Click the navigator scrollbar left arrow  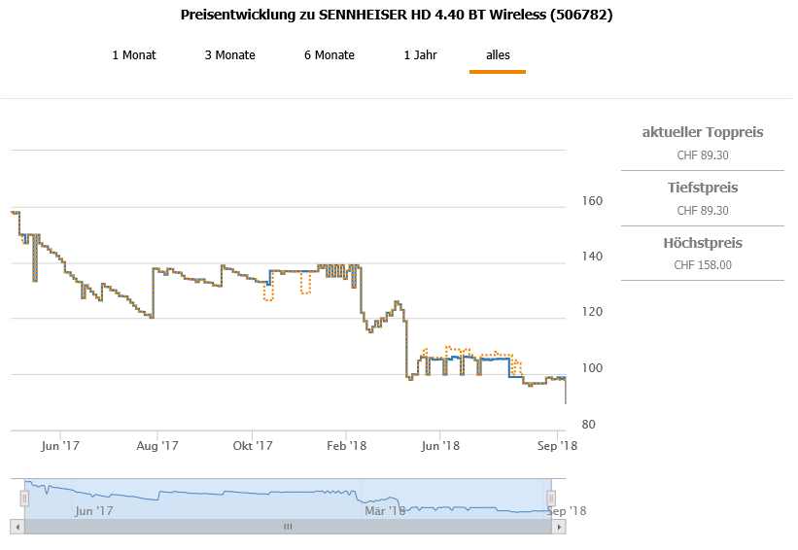17,527
